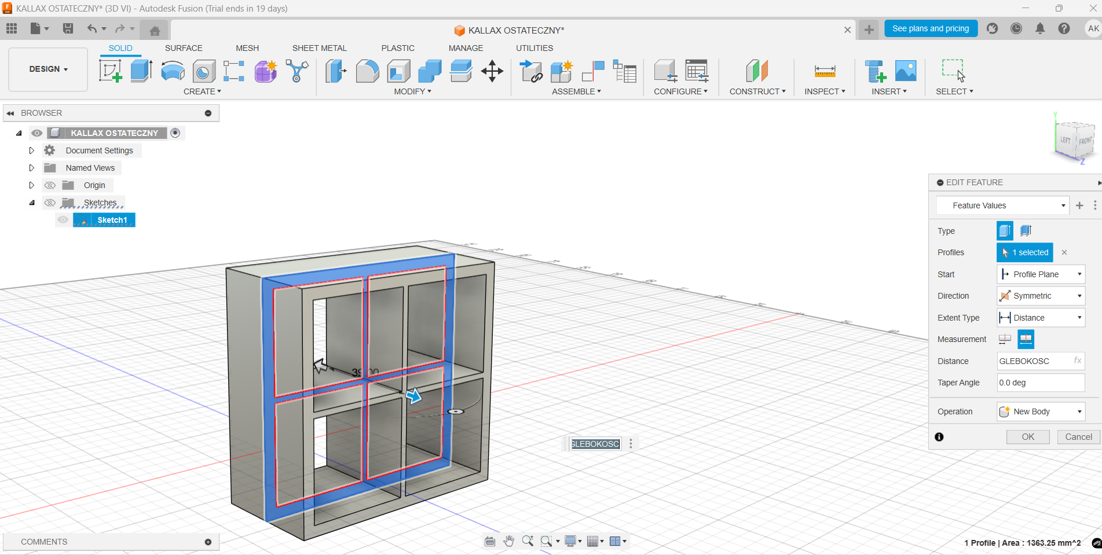Switch to the SURFACE tab
The width and height of the screenshot is (1102, 555).
184,48
